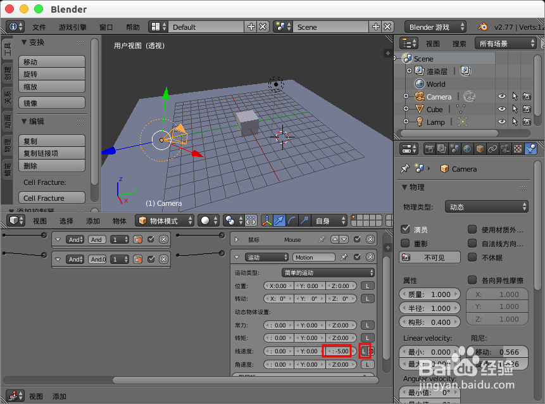Open the camera Data properties tab

coord(505,149)
